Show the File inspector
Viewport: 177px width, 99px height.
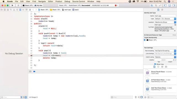click(x=158, y=10)
